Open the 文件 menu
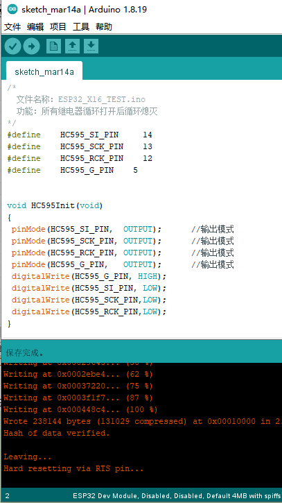The height and width of the screenshot is (503, 282). [12, 27]
